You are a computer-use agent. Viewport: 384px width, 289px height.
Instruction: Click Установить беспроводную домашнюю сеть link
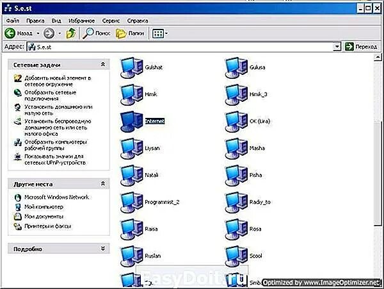point(58,128)
